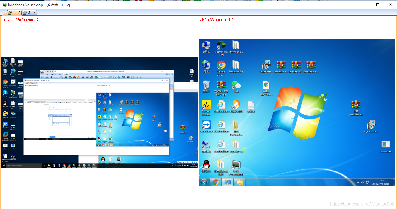Open AgentInsta... installer beside imonitor-s archive
This screenshot has width=397, height=209.
coord(266,67)
